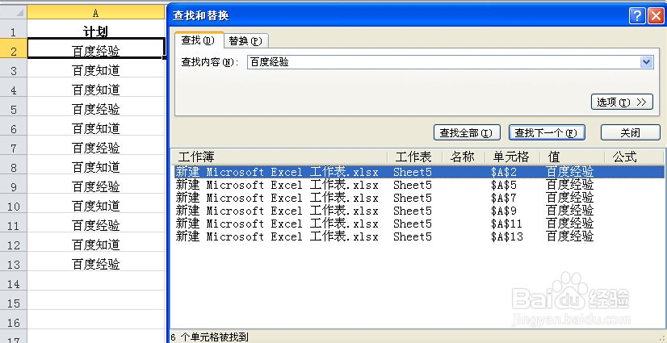The image size is (667, 343).
Task: Click the 工作表 column header
Action: point(415,157)
